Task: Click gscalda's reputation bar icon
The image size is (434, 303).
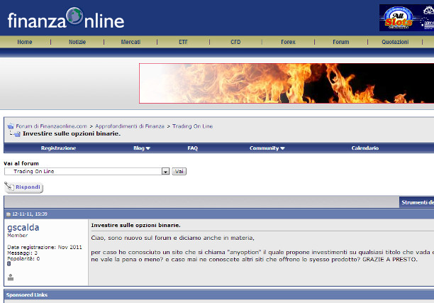Action: (x=9, y=264)
